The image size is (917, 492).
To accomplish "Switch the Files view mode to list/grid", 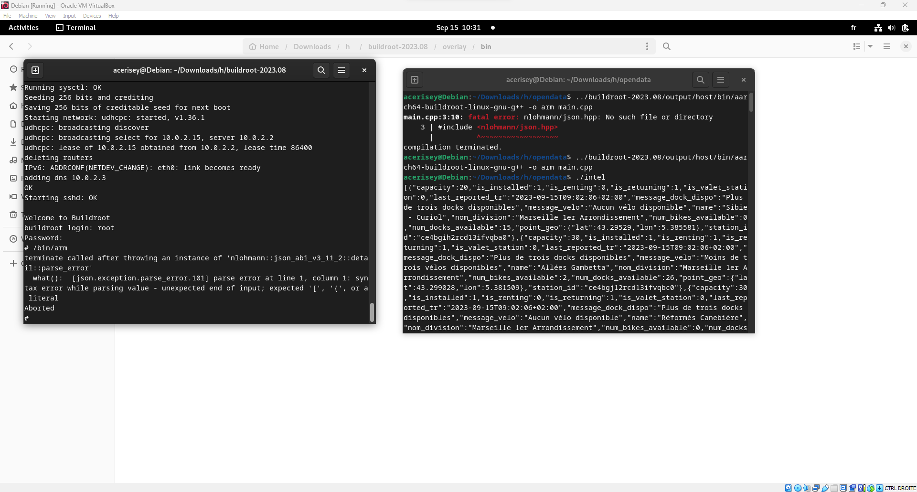I will pyautogui.click(x=857, y=46).
